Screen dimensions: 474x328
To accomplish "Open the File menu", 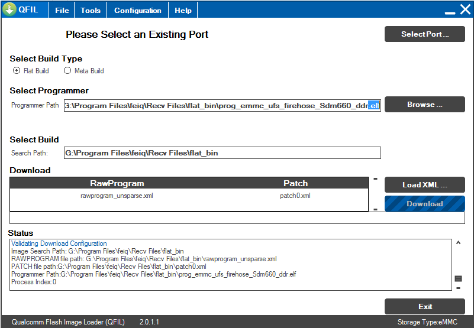I will 62,10.
